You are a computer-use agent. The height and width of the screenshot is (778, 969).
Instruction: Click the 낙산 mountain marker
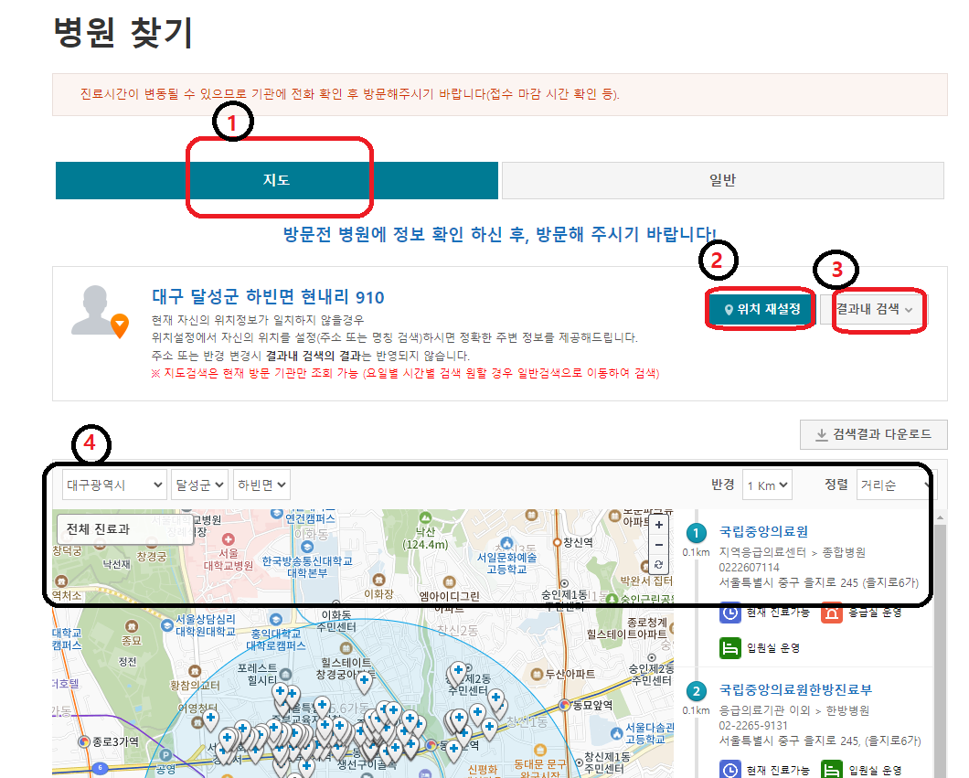click(425, 517)
